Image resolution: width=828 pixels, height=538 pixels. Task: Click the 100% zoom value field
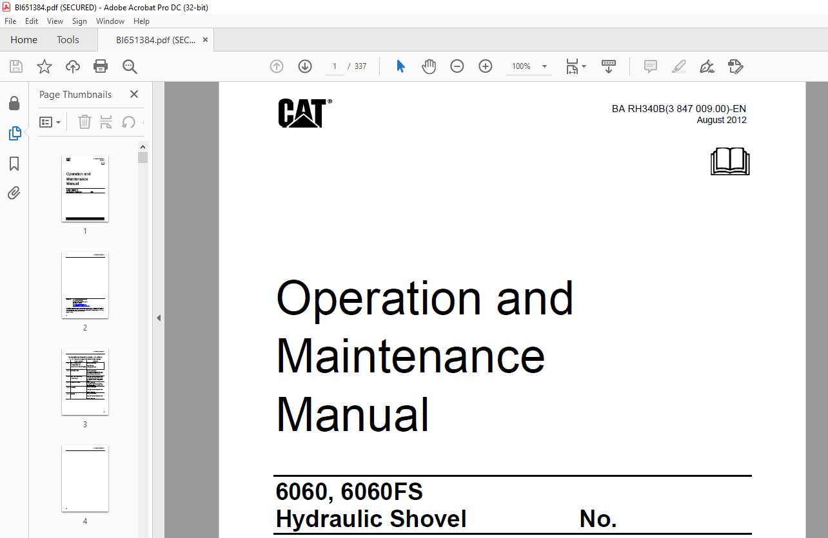(522, 66)
